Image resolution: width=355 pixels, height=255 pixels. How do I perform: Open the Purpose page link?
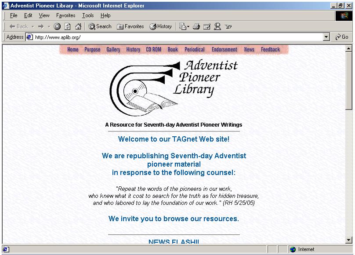point(92,49)
